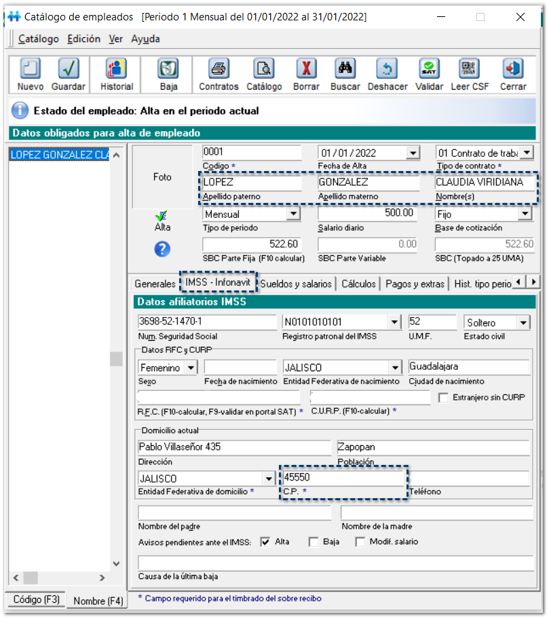Viewport: 549px width, 619px height.
Task: Select the Nombre (F4) bottom tab
Action: pyautogui.click(x=98, y=601)
